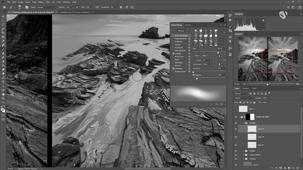Switch to the Channels tab

pyautogui.click(x=246, y=88)
